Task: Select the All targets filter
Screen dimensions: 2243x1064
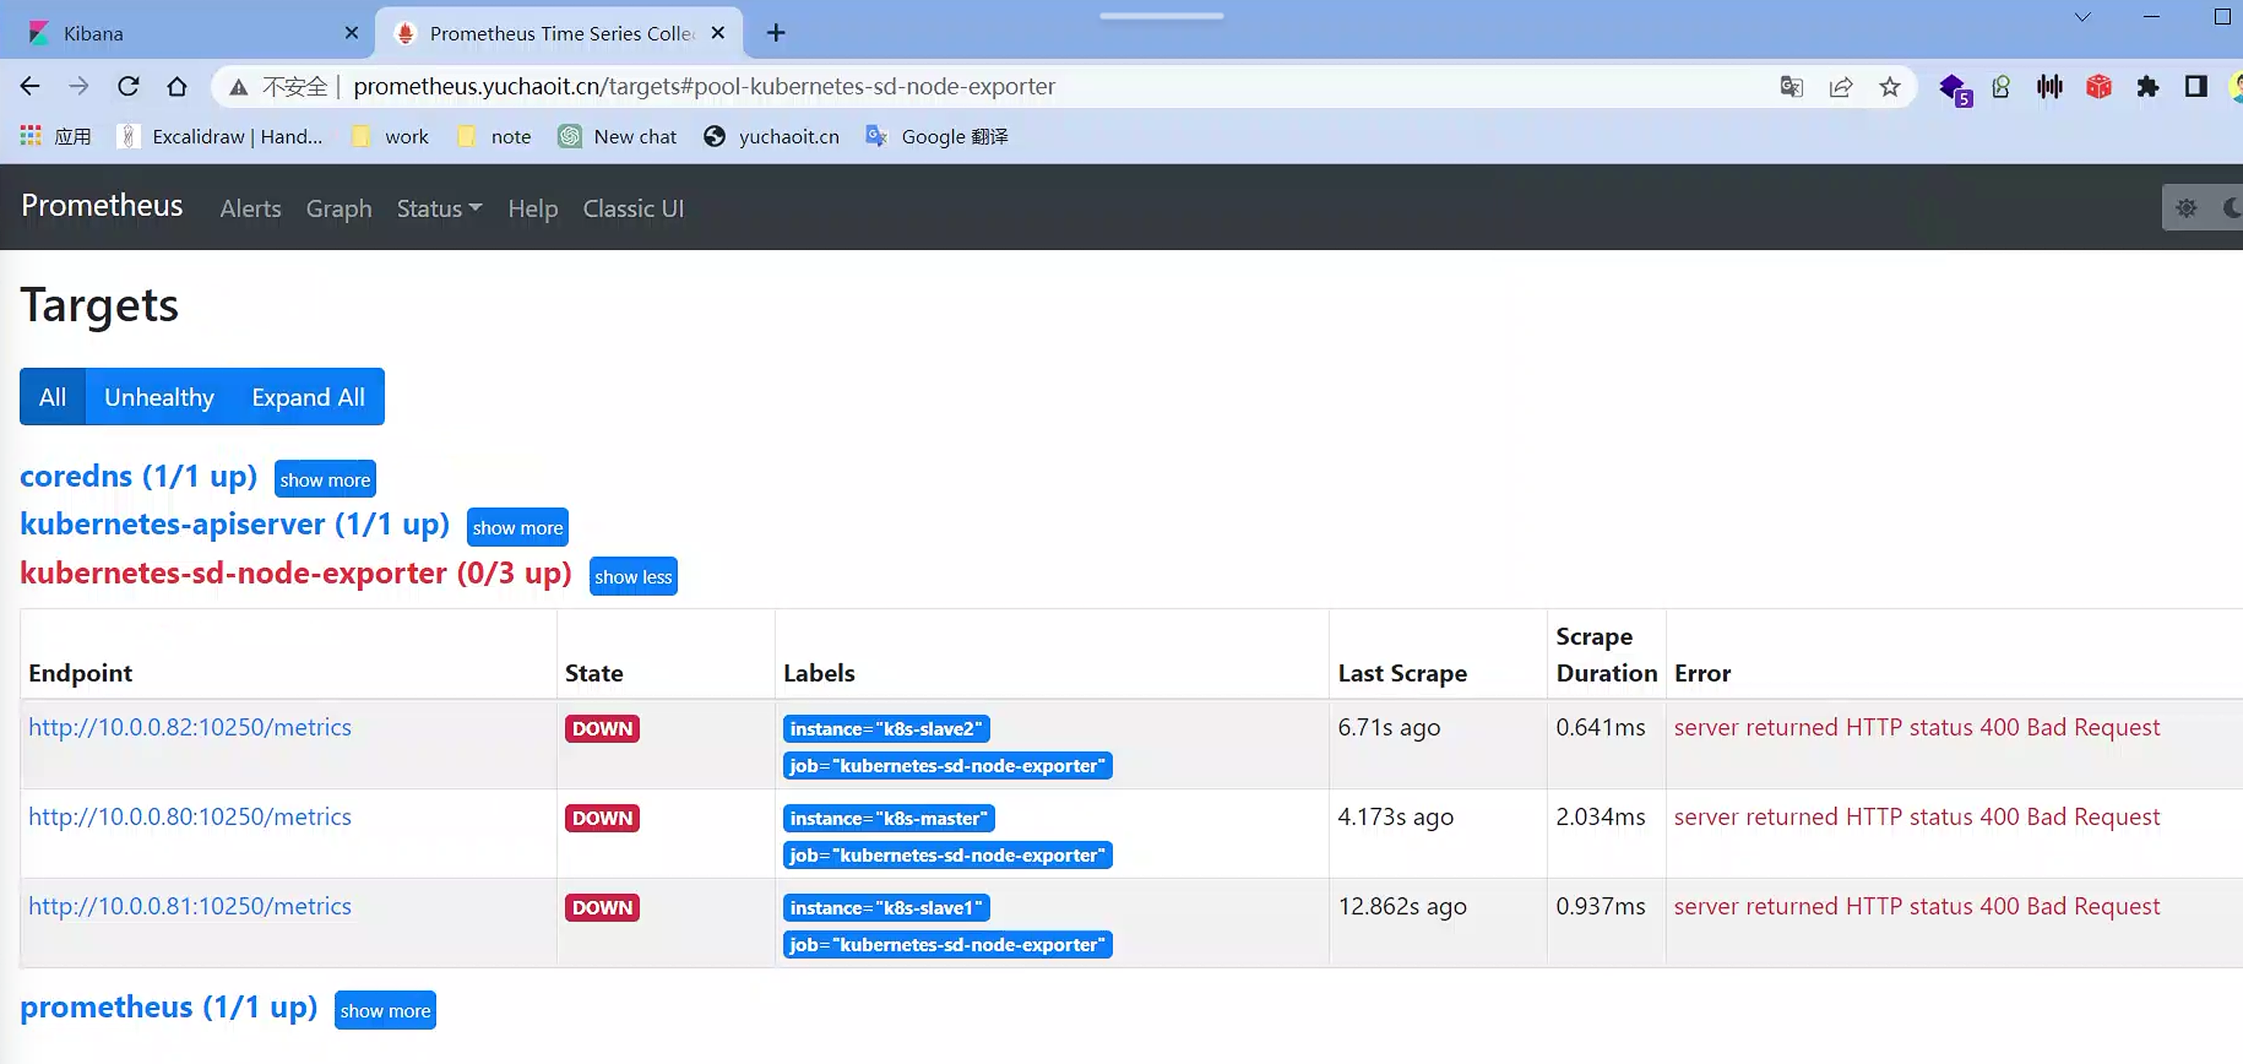Action: (52, 397)
